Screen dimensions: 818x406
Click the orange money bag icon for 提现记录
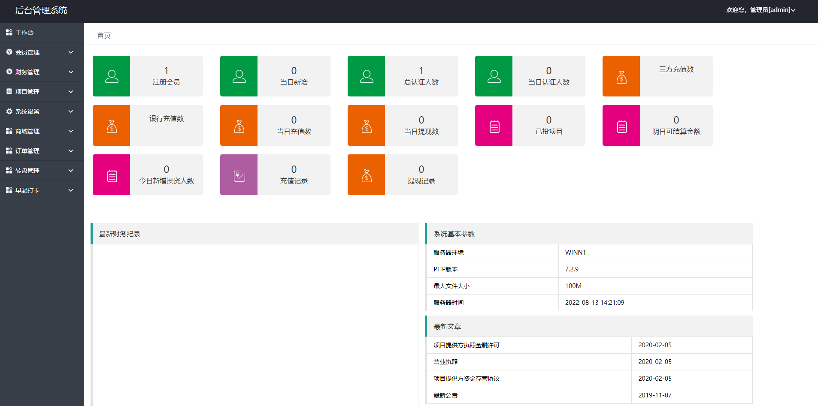coord(367,175)
